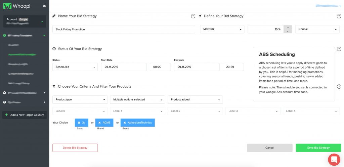This screenshot has width=344, height=167.
Task: Increase the percentage with up stepper
Action: 288,27
